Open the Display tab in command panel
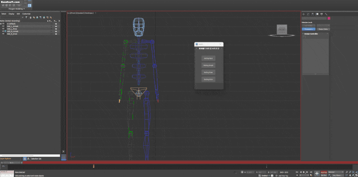Viewport: 358px width, 177px height. [321, 14]
